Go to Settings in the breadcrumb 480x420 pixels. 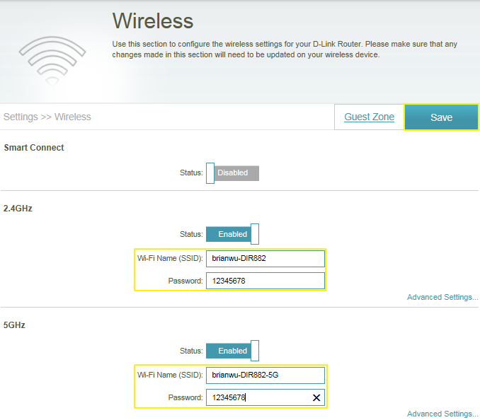point(21,117)
